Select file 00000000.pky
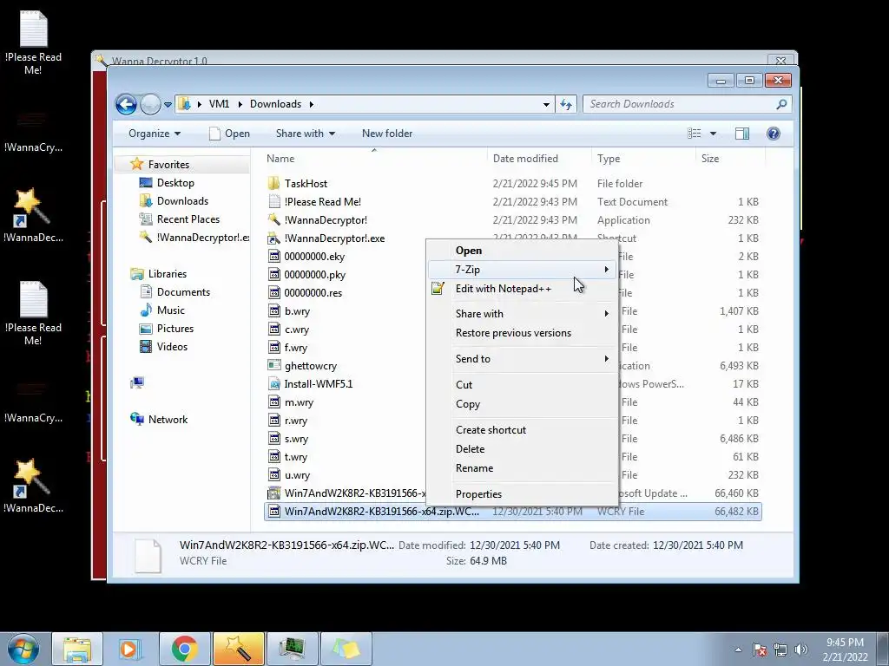The image size is (889, 666). click(314, 275)
